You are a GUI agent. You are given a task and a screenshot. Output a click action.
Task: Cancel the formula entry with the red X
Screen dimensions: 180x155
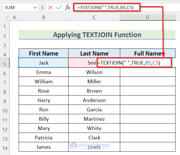pyautogui.click(x=50, y=8)
